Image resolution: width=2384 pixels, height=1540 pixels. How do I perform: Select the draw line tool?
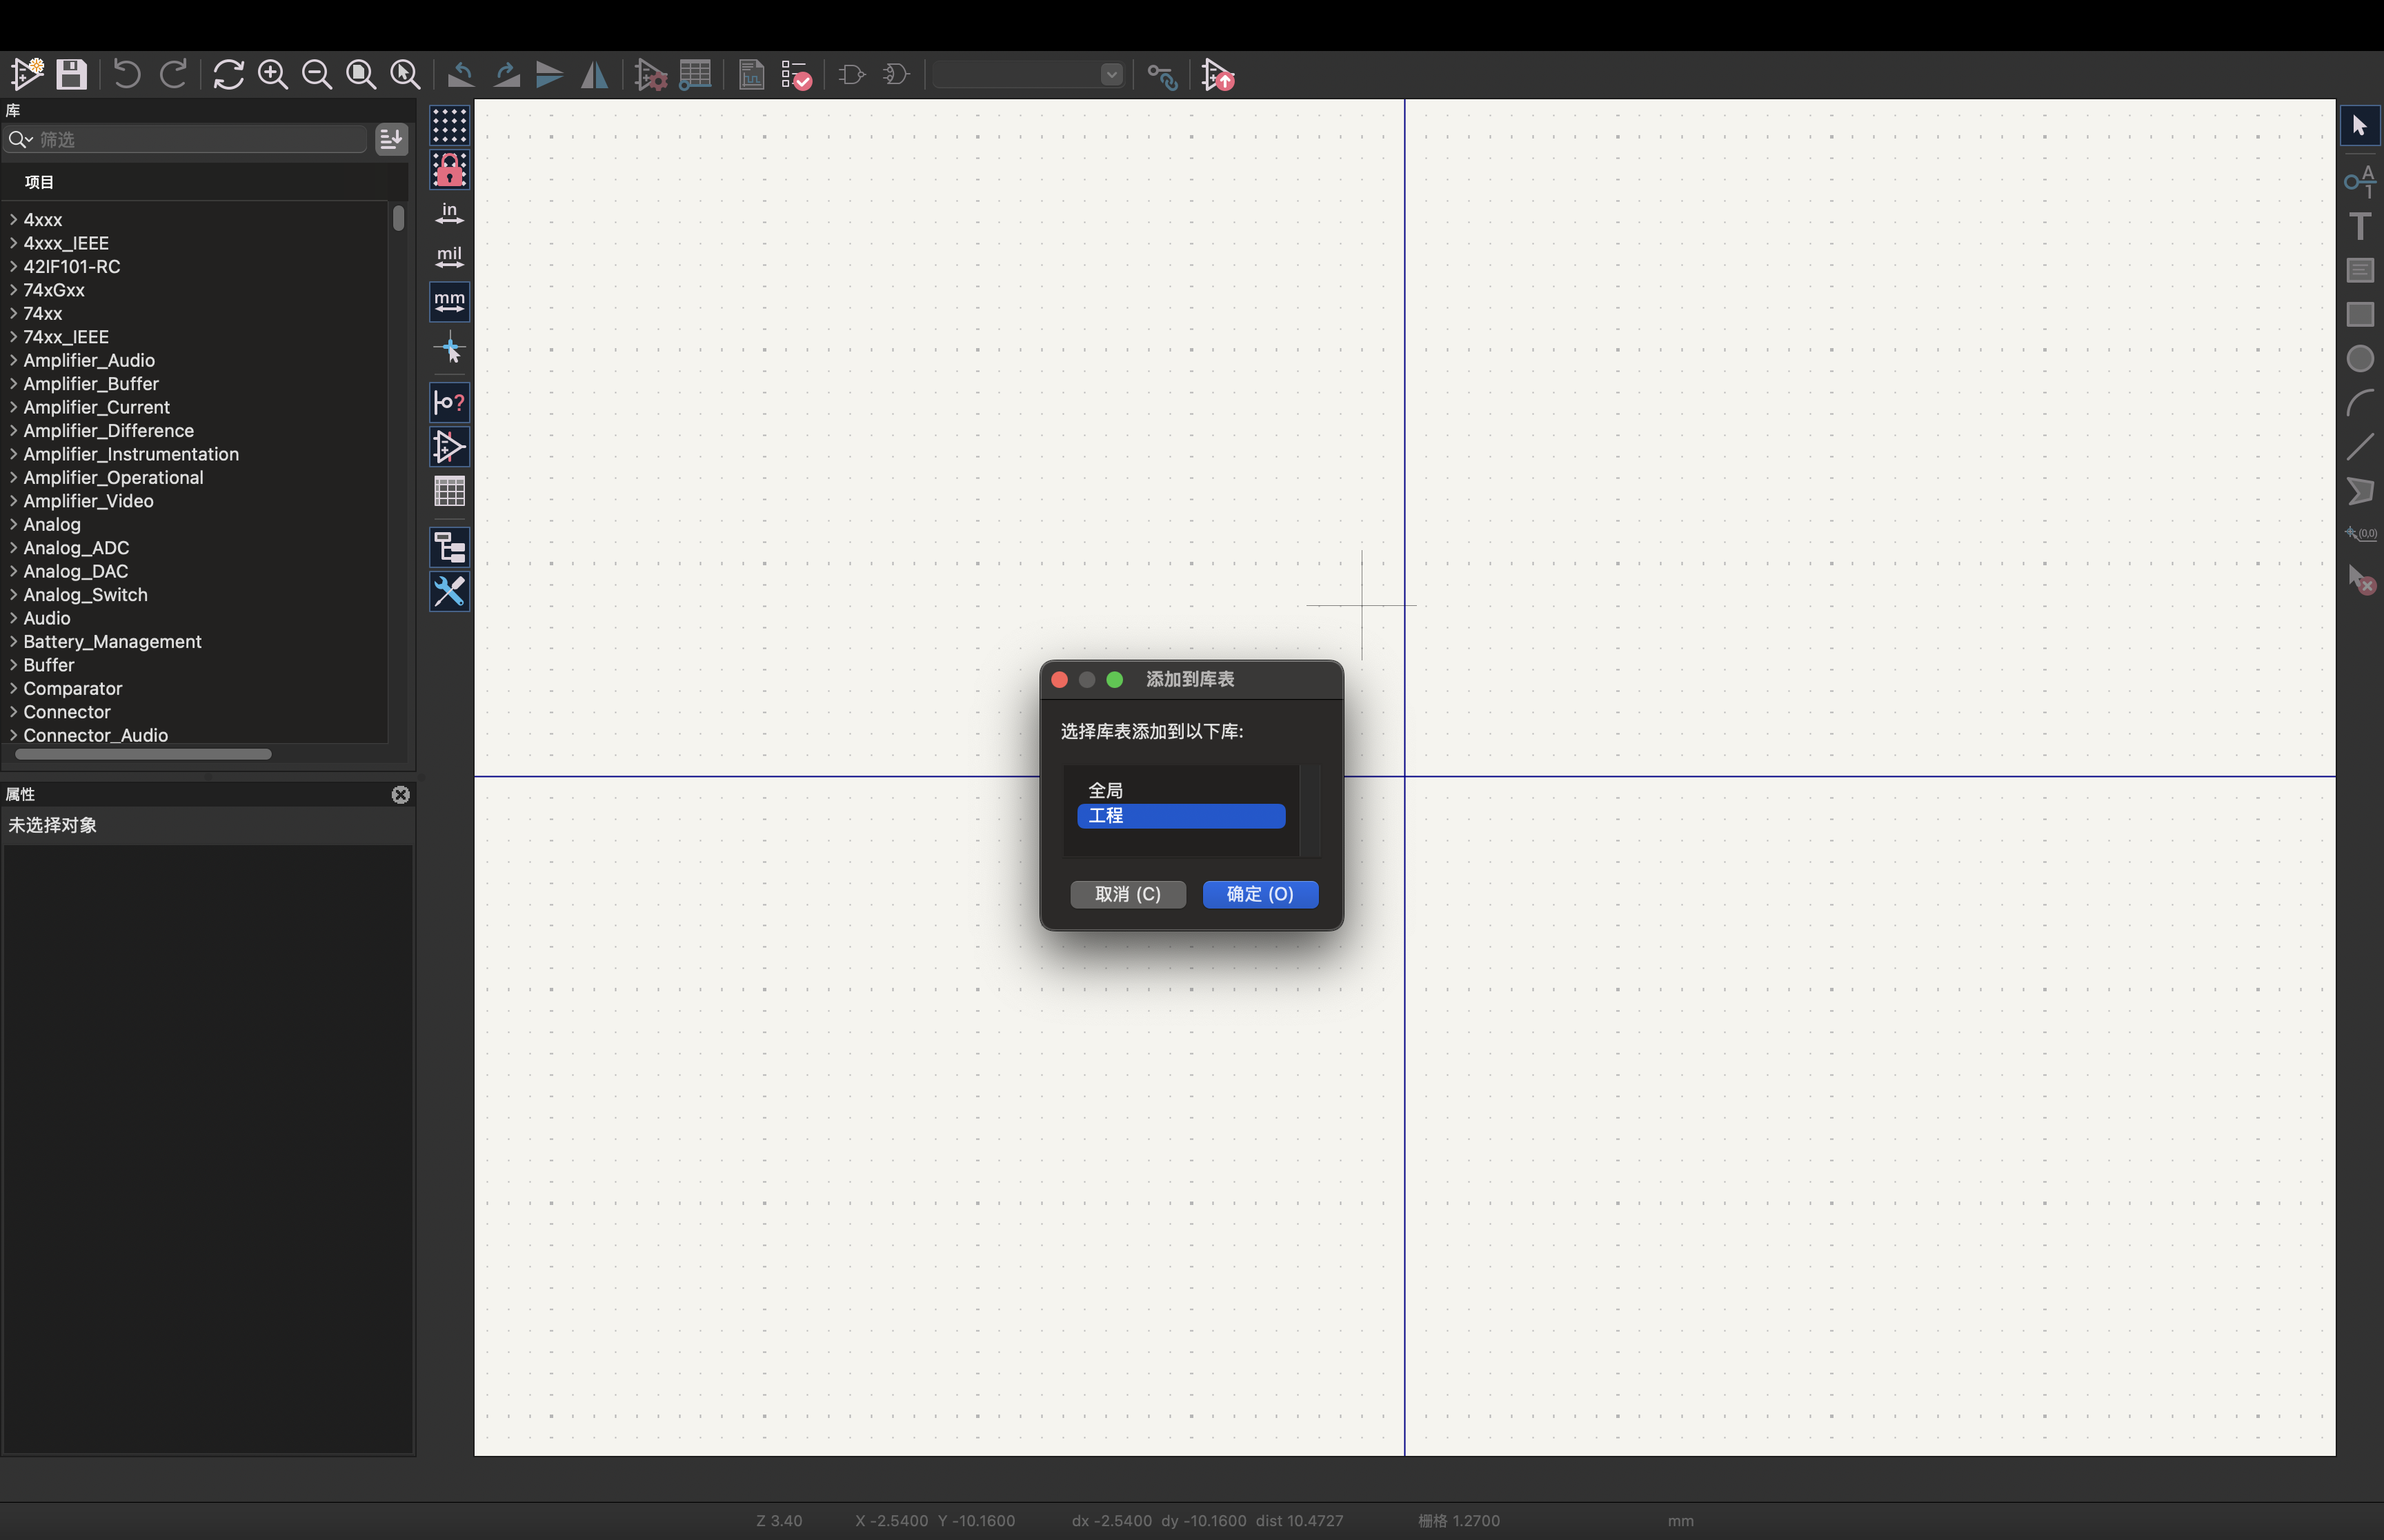(x=2360, y=446)
